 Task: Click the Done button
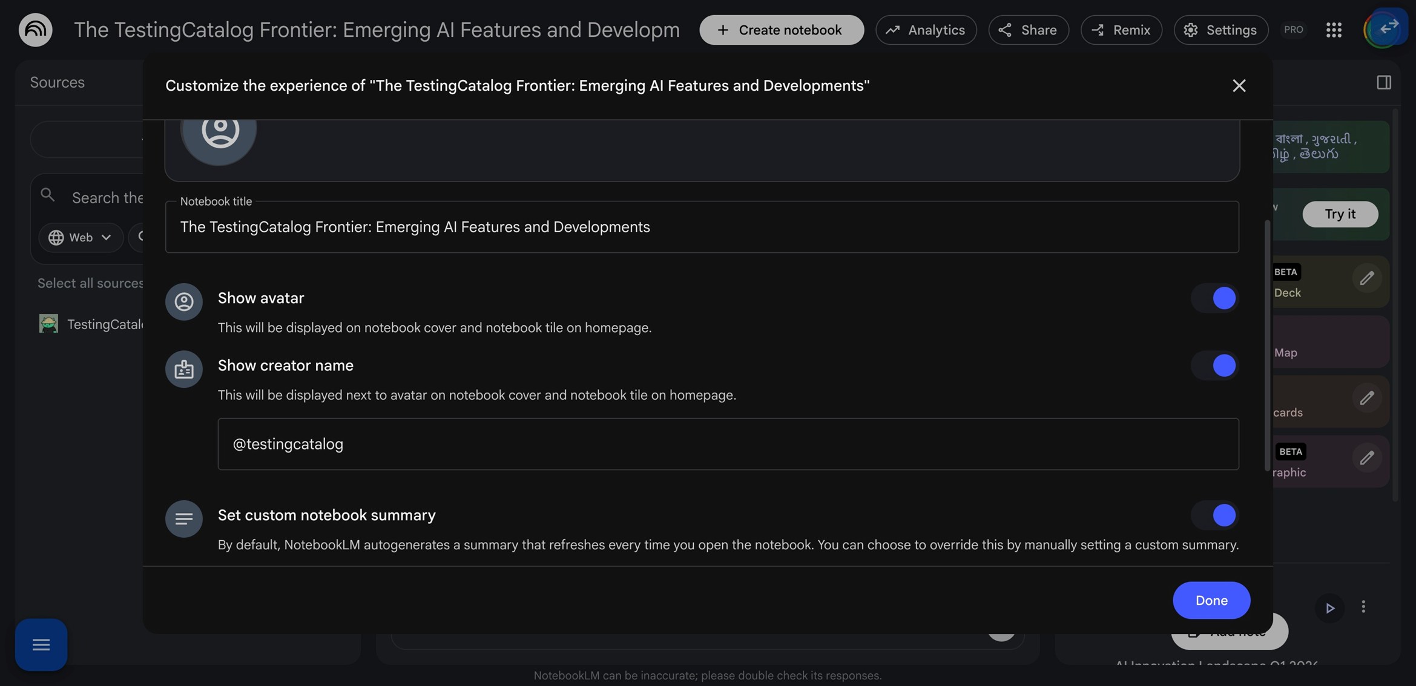tap(1211, 600)
